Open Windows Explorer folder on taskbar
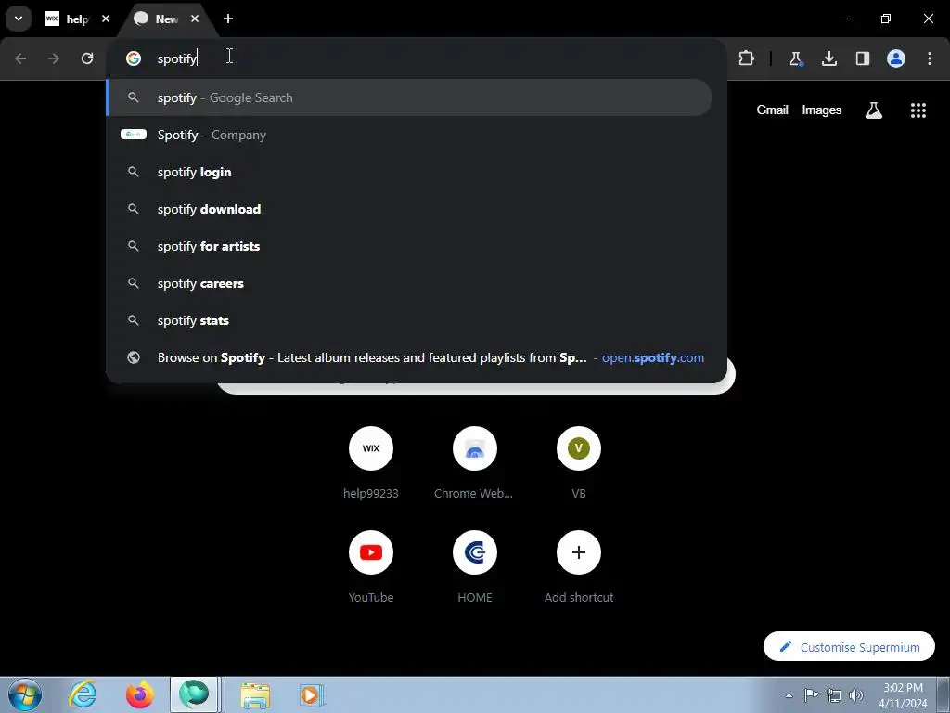This screenshot has width=950, height=713. click(x=256, y=695)
